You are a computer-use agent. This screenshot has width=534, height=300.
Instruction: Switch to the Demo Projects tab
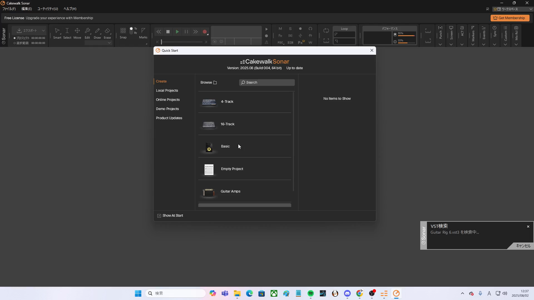pos(167,109)
